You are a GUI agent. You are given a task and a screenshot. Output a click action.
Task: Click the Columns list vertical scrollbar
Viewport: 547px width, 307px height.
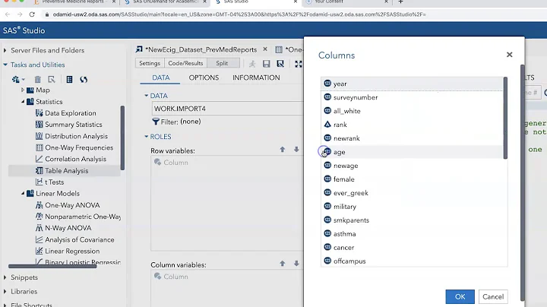coord(505,118)
